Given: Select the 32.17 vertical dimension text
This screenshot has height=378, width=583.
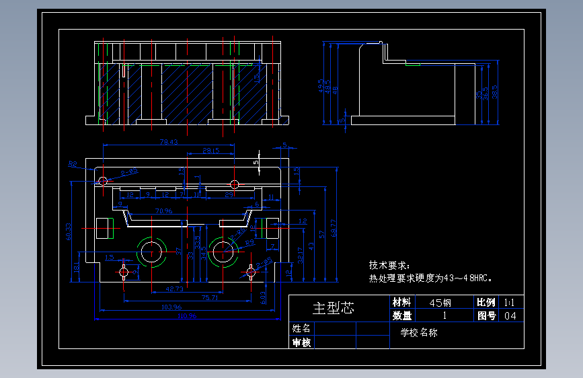Looking at the screenshot, I should pos(301,255).
